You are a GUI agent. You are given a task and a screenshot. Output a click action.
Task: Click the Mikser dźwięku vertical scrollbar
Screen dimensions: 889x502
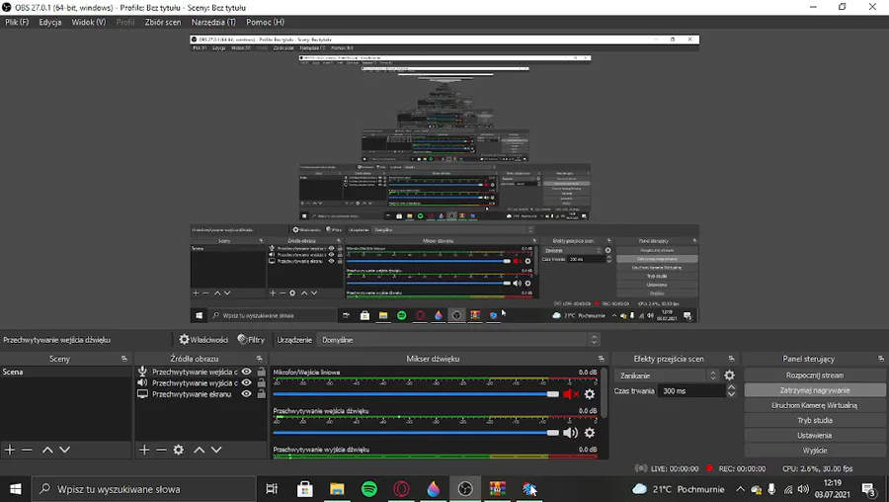pos(604,393)
